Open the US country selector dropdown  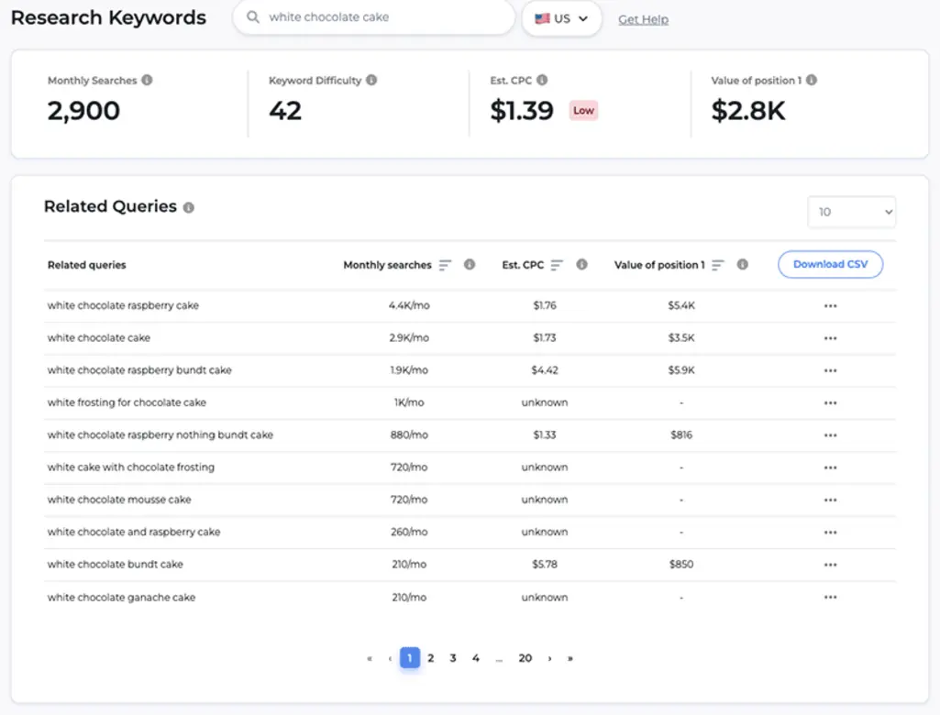(x=561, y=18)
